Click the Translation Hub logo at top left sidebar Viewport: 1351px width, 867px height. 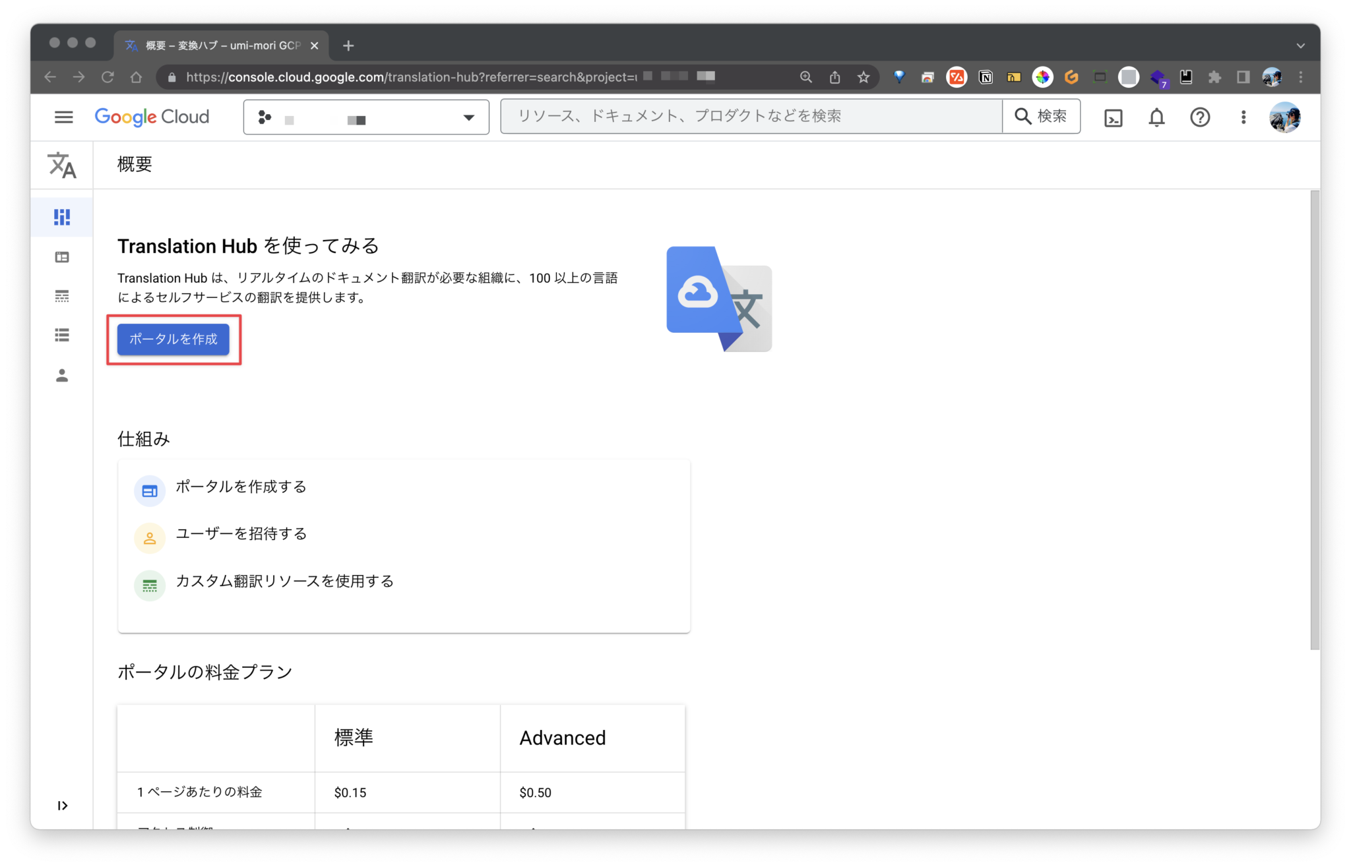point(62,165)
